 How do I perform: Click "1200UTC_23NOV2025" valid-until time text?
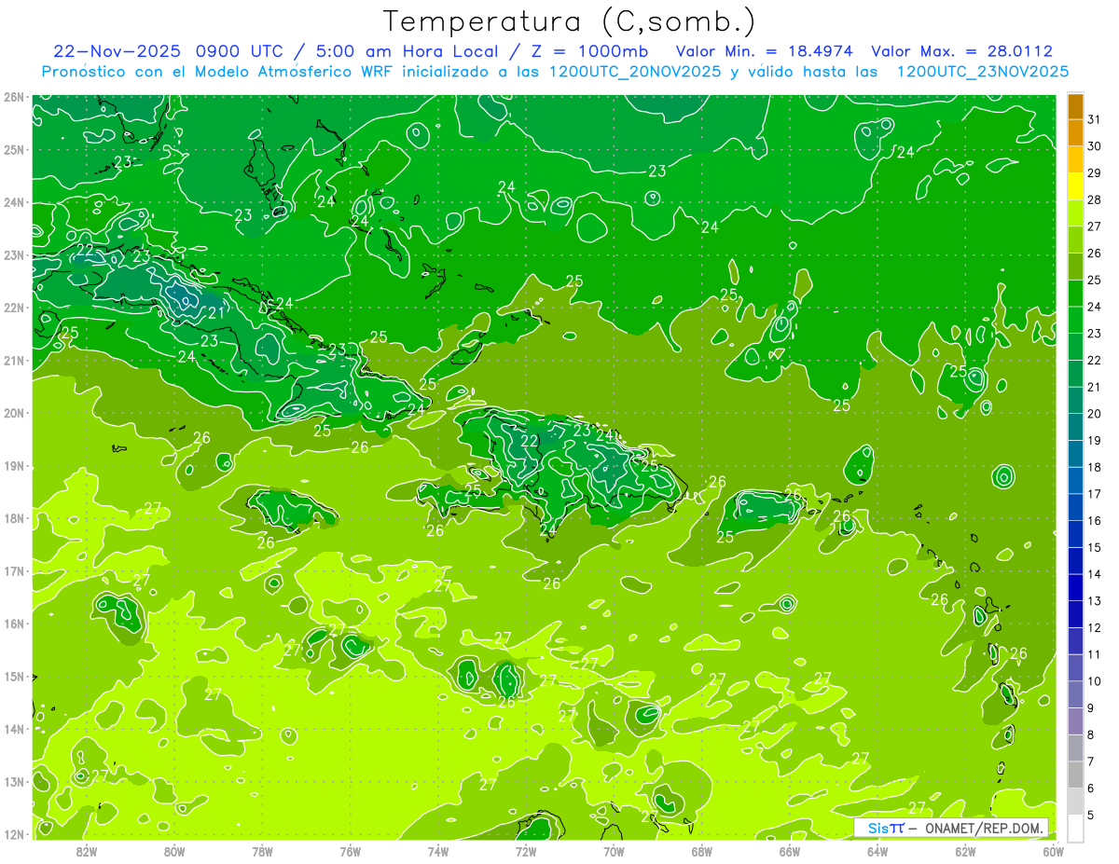point(982,72)
